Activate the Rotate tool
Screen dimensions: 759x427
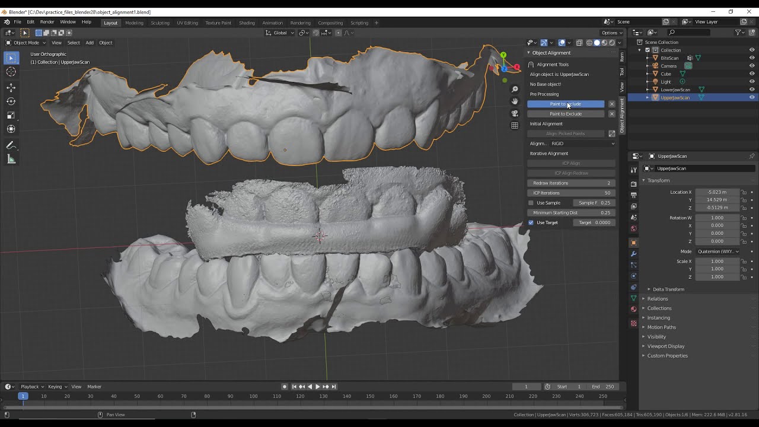pyautogui.click(x=11, y=101)
